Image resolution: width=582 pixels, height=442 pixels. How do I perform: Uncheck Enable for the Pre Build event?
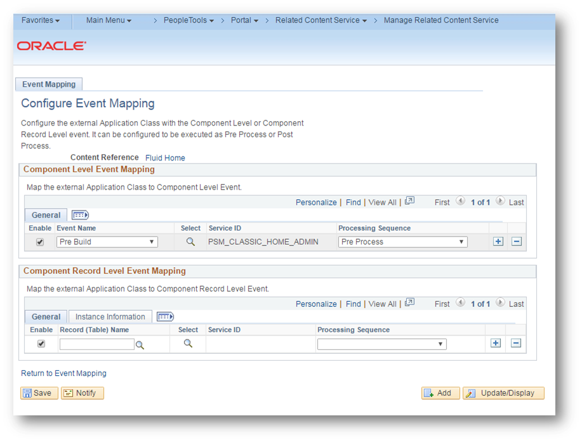pyautogui.click(x=40, y=242)
